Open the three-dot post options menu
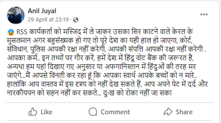The image size is (221, 123). (204, 14)
